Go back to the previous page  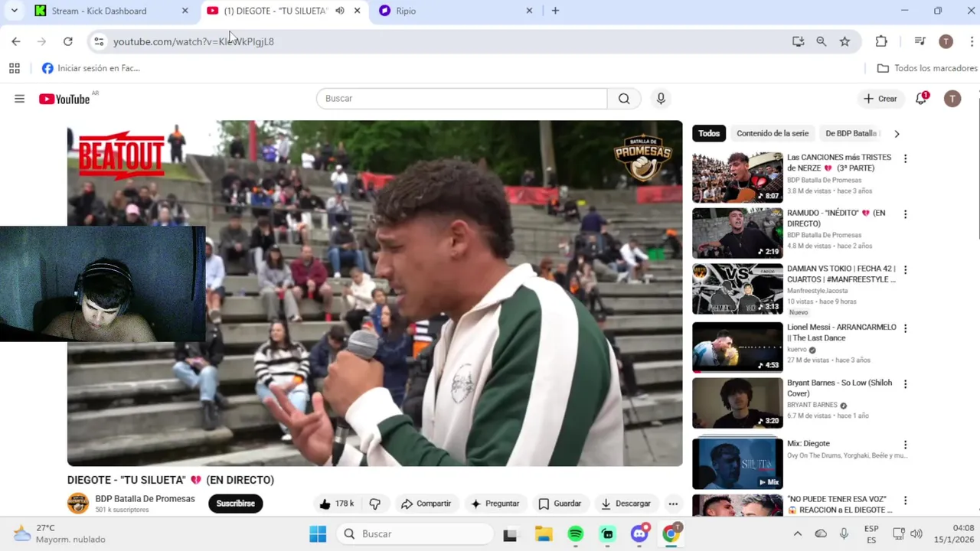pos(16,41)
